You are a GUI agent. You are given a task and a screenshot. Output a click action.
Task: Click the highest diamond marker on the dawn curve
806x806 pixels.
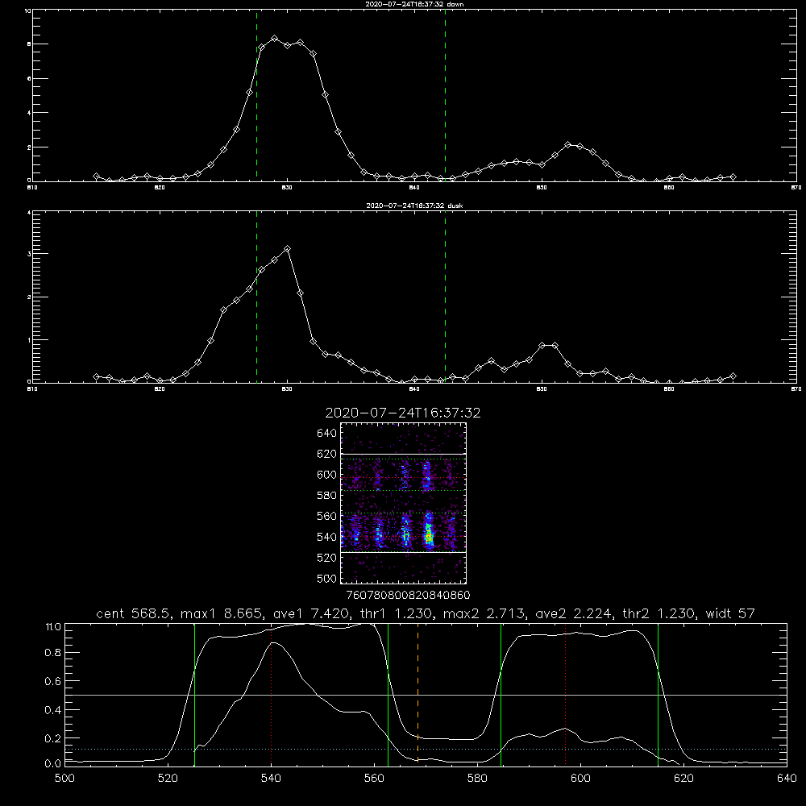click(275, 39)
